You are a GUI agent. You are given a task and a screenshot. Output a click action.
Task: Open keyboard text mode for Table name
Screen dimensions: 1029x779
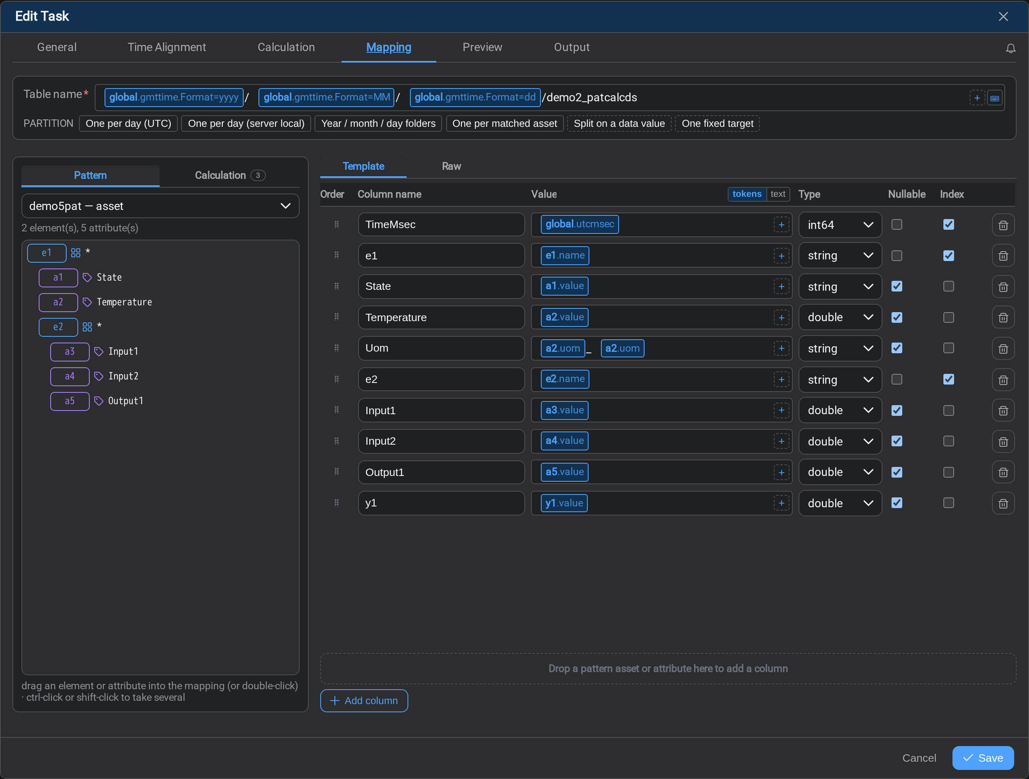coord(994,98)
